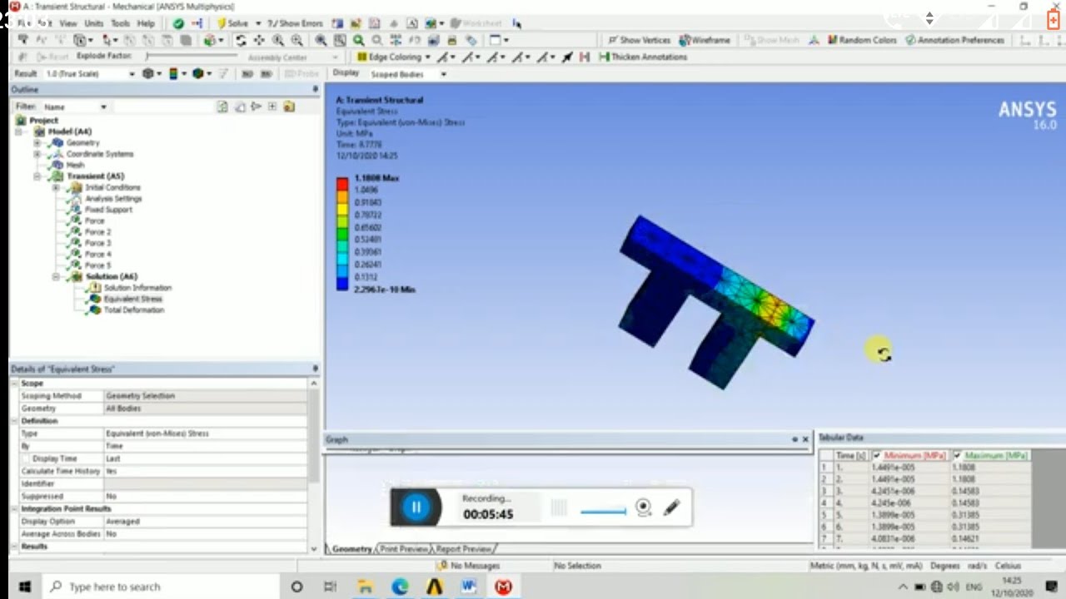Click the tag annotation icon

(x=471, y=40)
